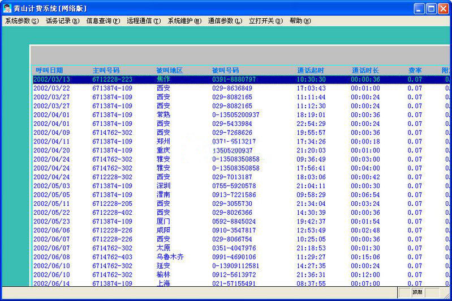Click the called number 0755-5920578
452x301 pixels.
[x=234, y=186]
